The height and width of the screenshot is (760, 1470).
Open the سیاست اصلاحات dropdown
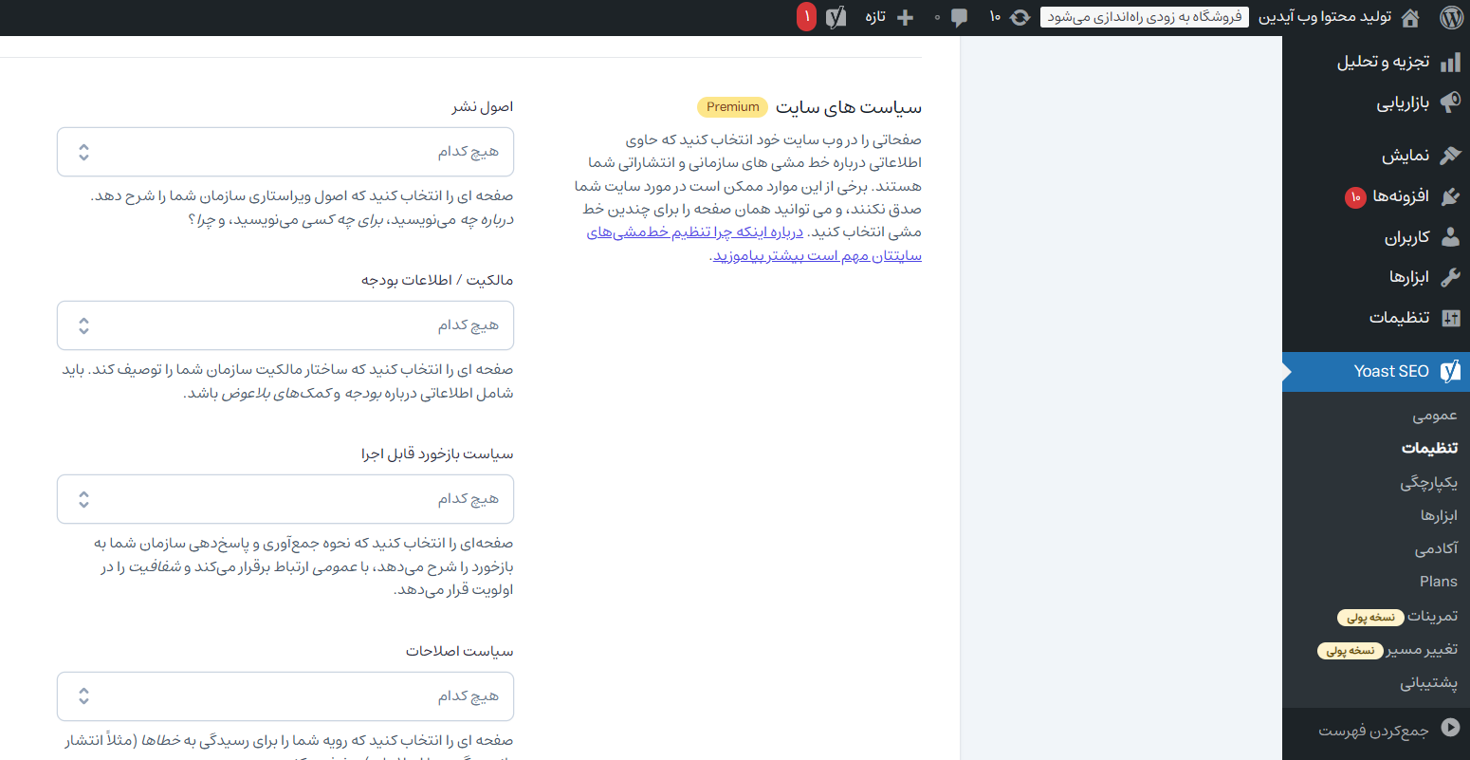pos(285,696)
